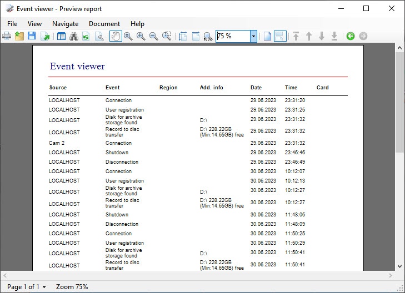Open the Navigate menu
The height and width of the screenshot is (293, 405).
[x=65, y=24]
